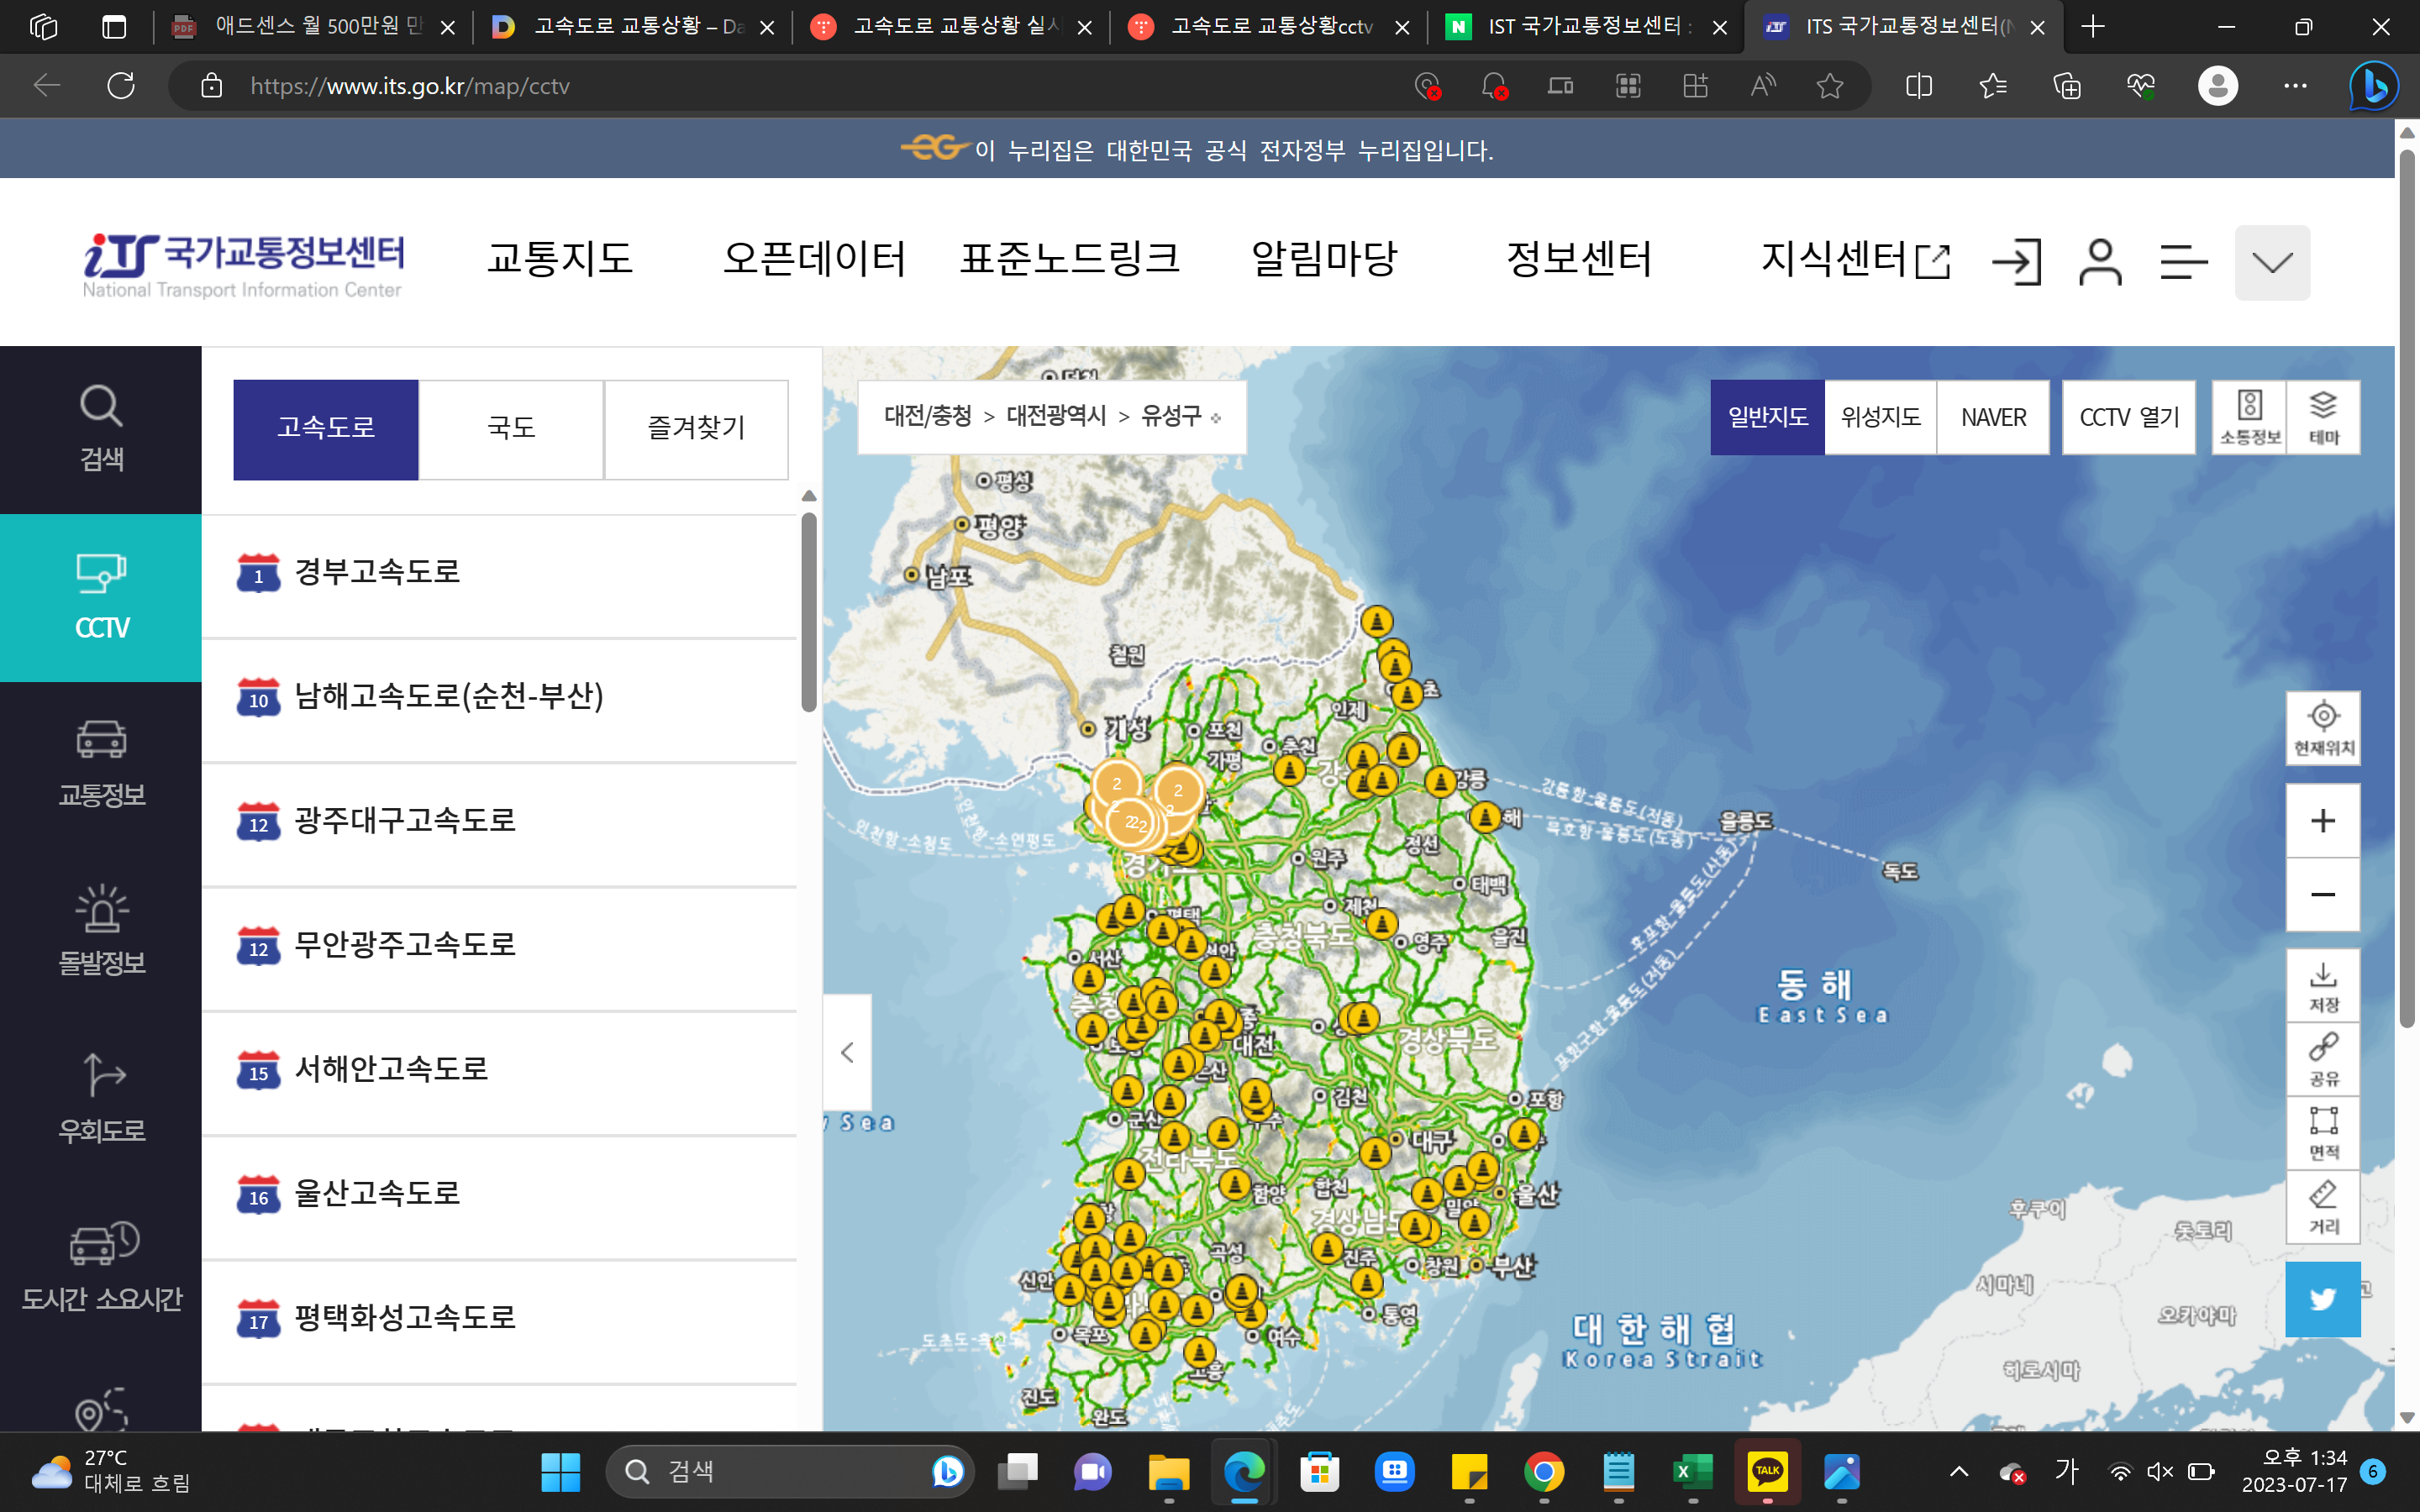This screenshot has width=2420, height=1512.
Task: Open the 공유 share tool on the map
Action: pyautogui.click(x=2322, y=1060)
